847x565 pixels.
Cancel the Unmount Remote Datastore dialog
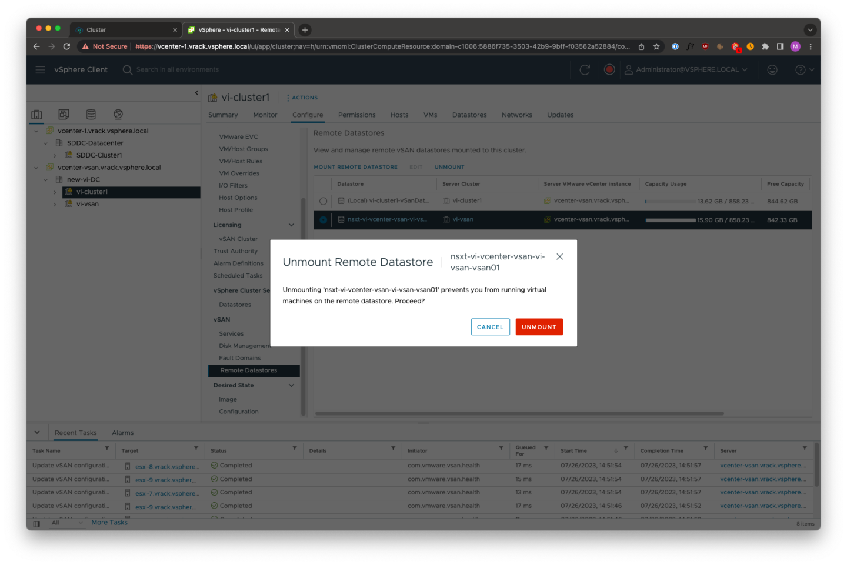point(490,326)
